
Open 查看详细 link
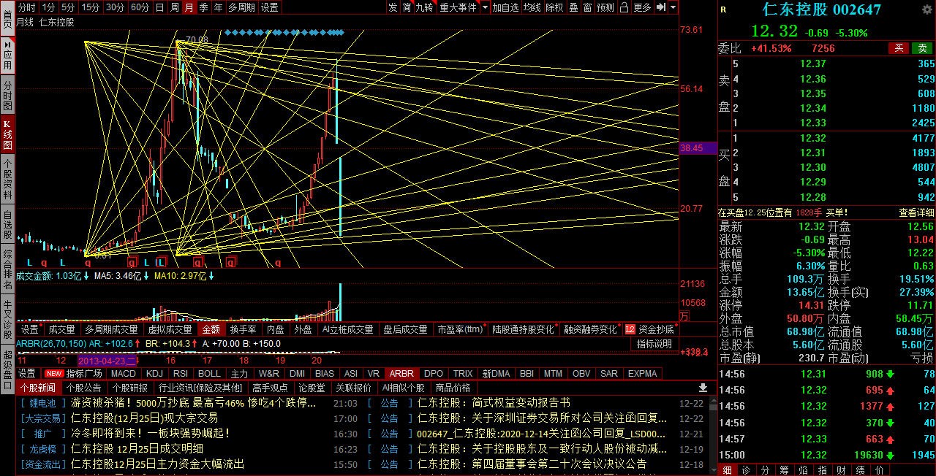(x=916, y=212)
